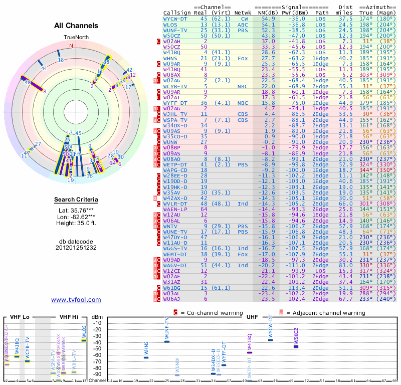
Task: Click co-channel C icon beside W61DG
Action: [x=158, y=288]
